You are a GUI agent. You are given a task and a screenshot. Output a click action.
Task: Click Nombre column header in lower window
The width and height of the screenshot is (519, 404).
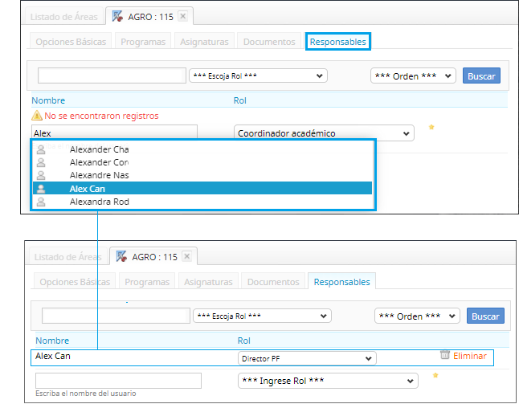click(x=52, y=341)
